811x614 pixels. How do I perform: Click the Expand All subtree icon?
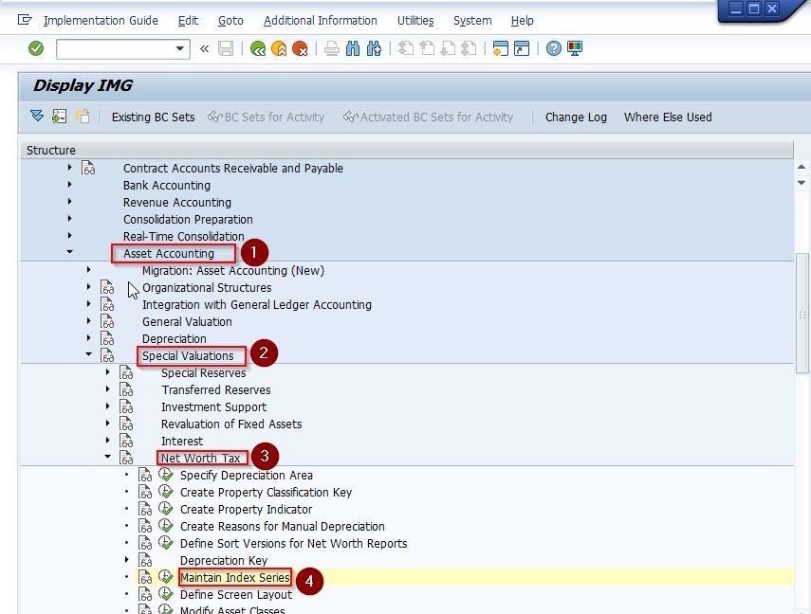coord(37,117)
